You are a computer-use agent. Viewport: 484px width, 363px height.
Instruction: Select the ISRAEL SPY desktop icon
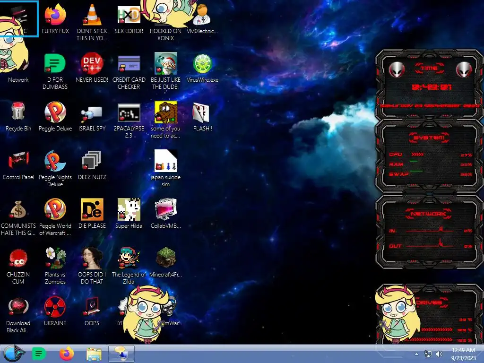pyautogui.click(x=92, y=117)
